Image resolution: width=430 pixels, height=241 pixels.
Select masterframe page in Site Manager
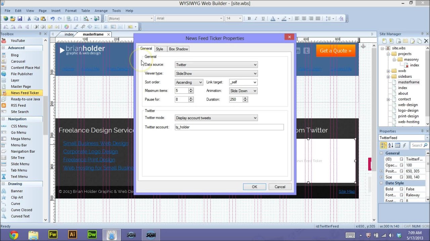408,82
